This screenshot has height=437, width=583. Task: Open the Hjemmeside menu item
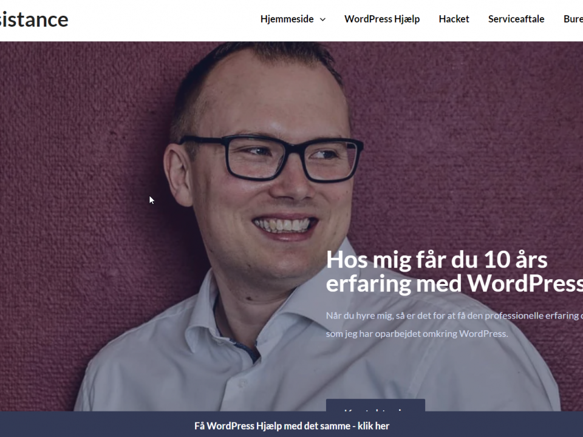click(287, 19)
